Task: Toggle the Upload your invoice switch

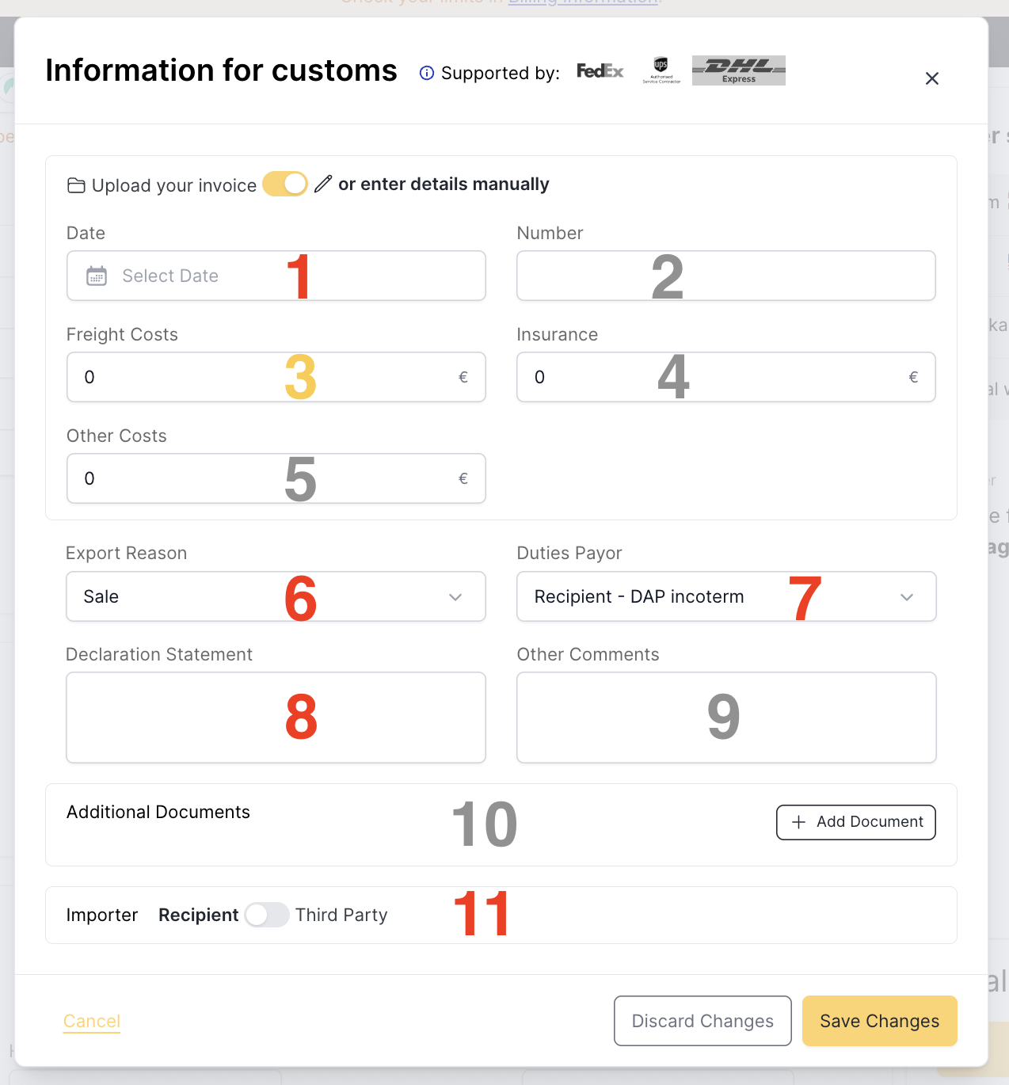Action: coord(285,184)
